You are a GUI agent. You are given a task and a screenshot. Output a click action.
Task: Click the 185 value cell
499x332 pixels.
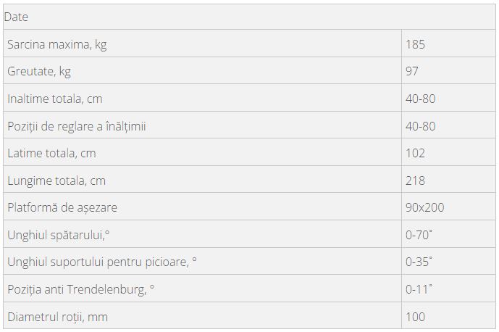coord(415,44)
